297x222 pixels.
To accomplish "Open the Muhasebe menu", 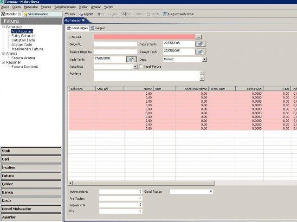I will pyautogui.click(x=31, y=7).
